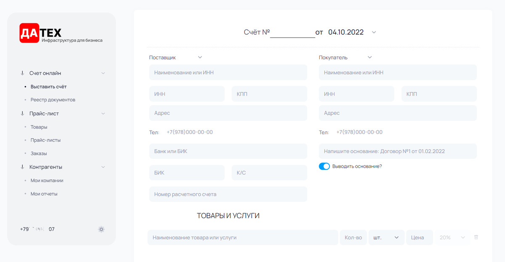Open Реестр документов menu item
Image resolution: width=505 pixels, height=262 pixels.
click(x=53, y=100)
